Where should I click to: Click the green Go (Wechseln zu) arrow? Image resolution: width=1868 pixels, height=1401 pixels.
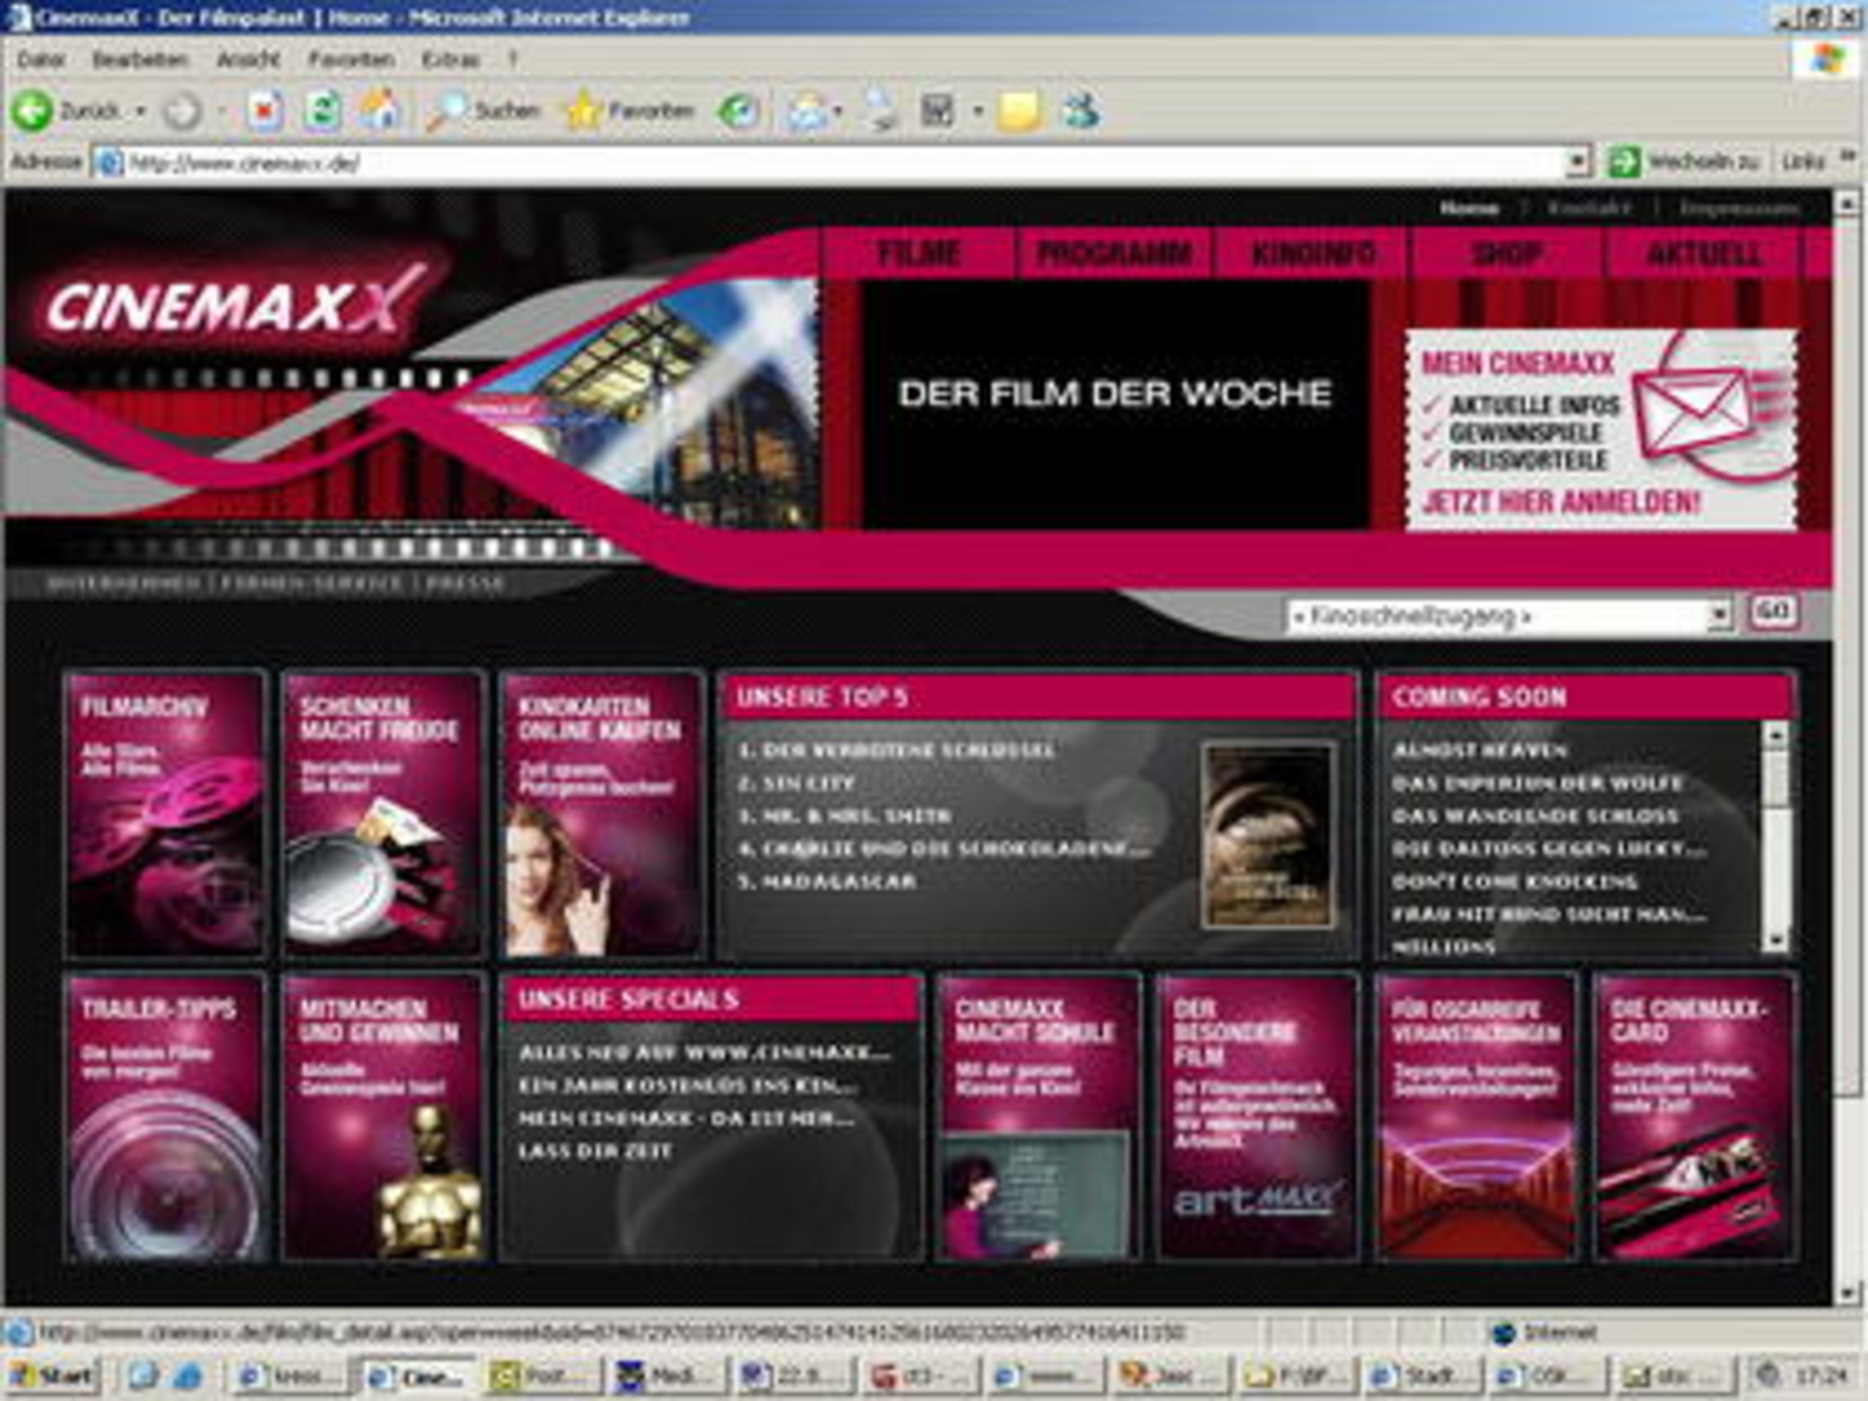(x=1624, y=161)
